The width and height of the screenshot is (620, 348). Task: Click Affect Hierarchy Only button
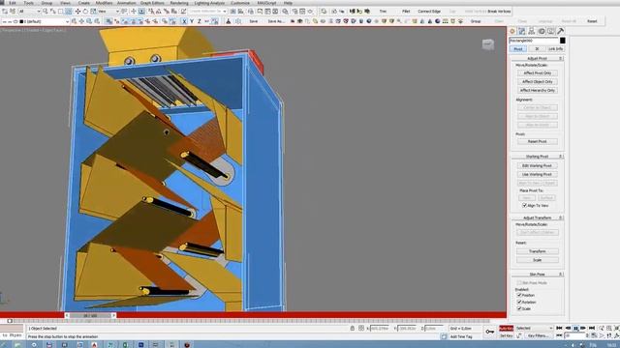(538, 90)
